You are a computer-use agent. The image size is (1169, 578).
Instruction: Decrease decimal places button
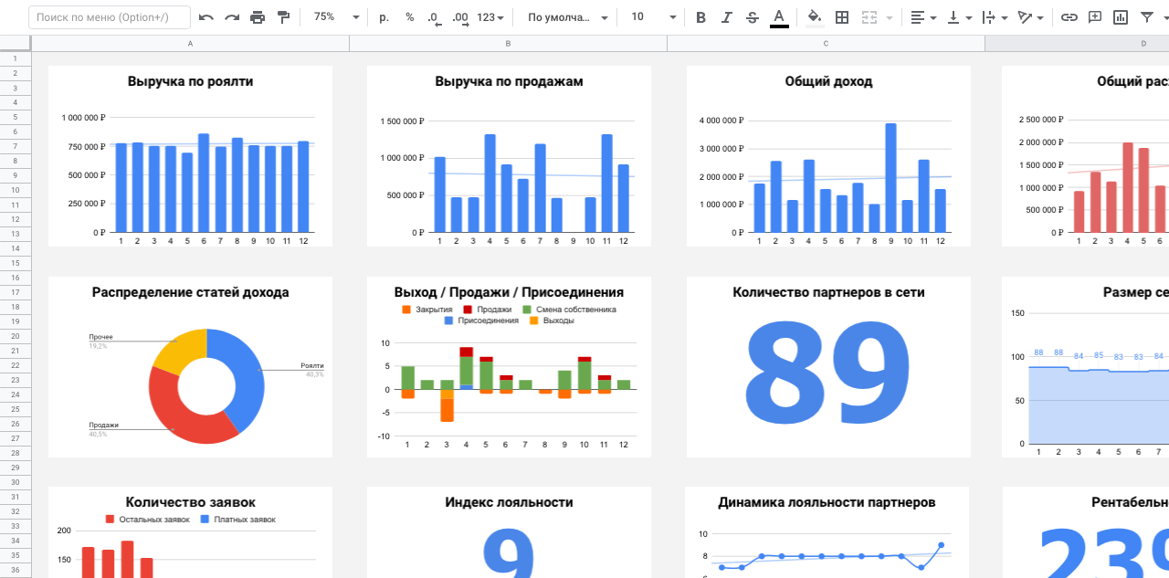(x=434, y=17)
